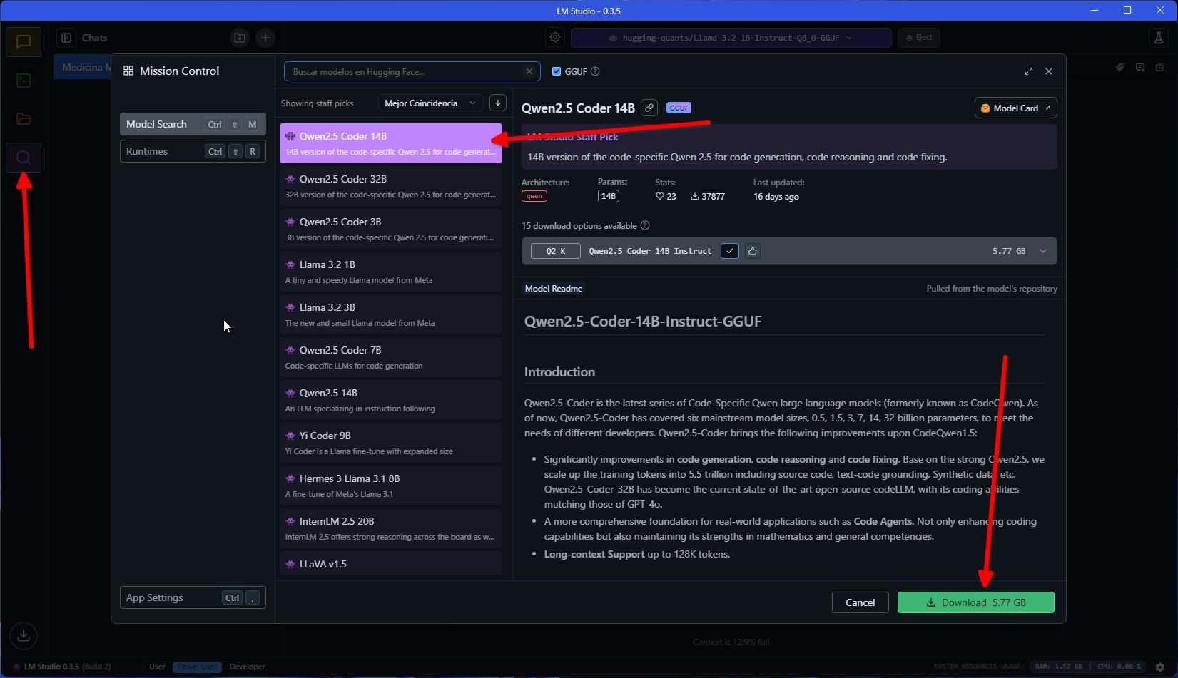
Task: Copy link for Qwen2.5 Coder 14B
Action: pos(649,108)
